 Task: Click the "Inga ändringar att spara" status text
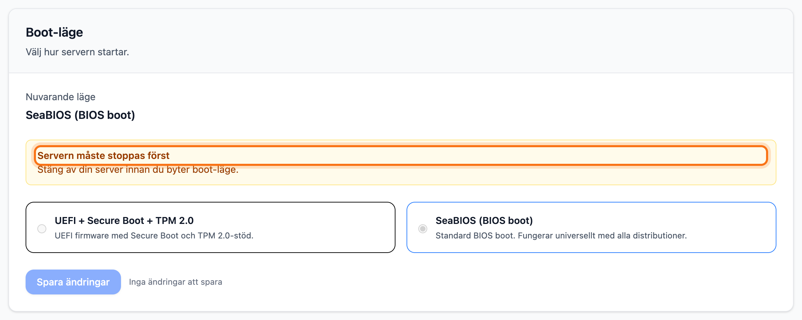(x=176, y=282)
